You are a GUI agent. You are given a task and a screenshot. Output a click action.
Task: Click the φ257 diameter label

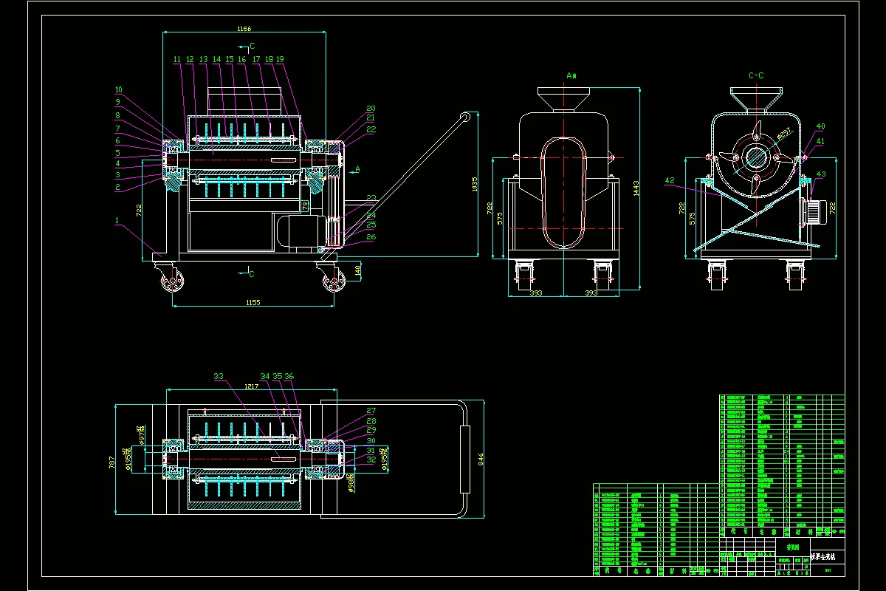pyautogui.click(x=784, y=134)
